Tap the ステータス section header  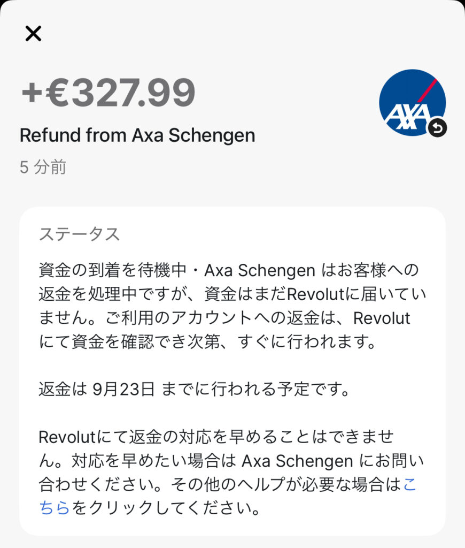[x=80, y=234]
